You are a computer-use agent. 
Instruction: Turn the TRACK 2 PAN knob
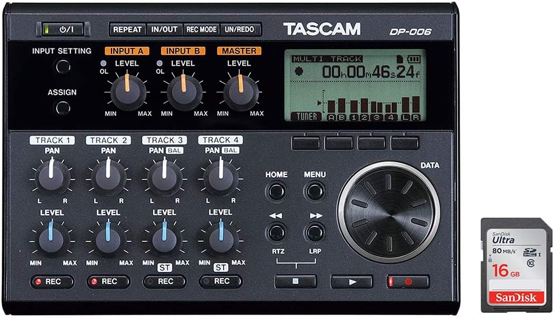pyautogui.click(x=108, y=178)
